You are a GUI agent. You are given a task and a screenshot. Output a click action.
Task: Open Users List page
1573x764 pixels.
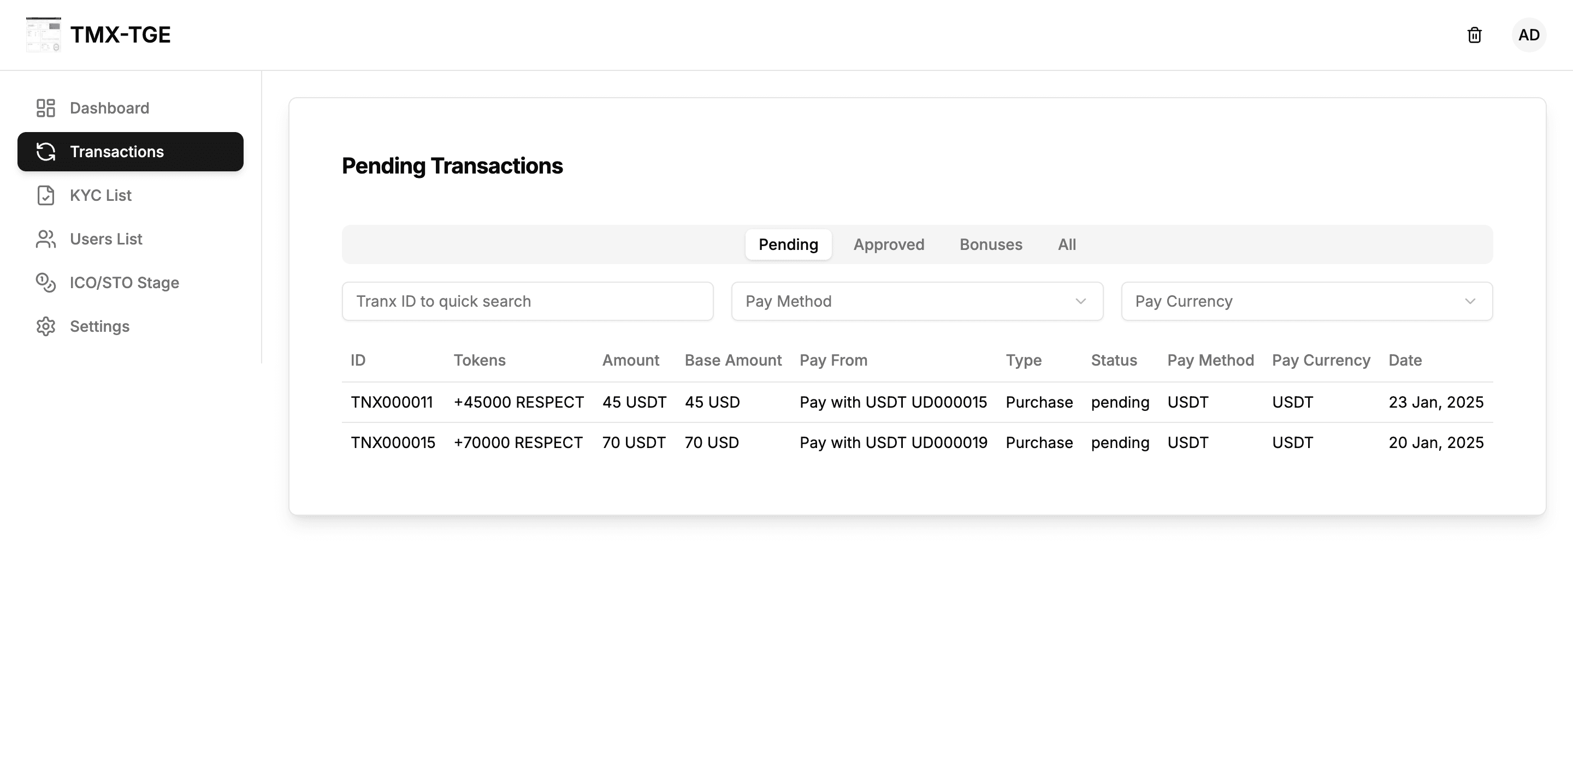tap(130, 238)
